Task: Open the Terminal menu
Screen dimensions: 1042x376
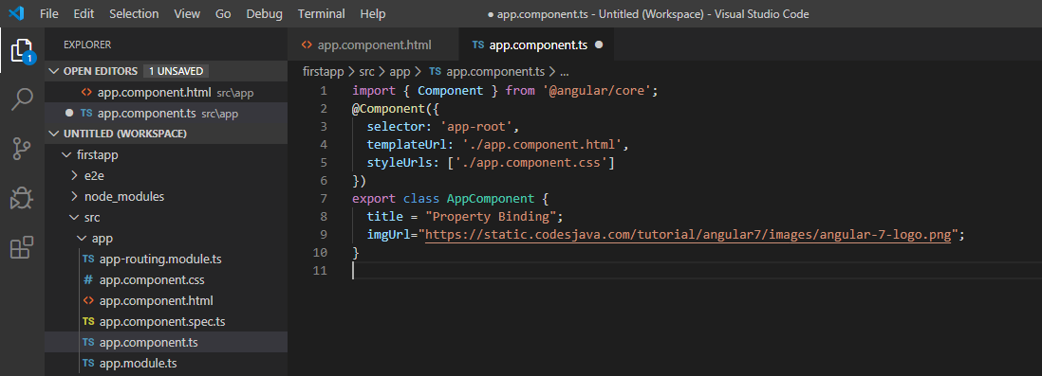Action: click(x=321, y=13)
